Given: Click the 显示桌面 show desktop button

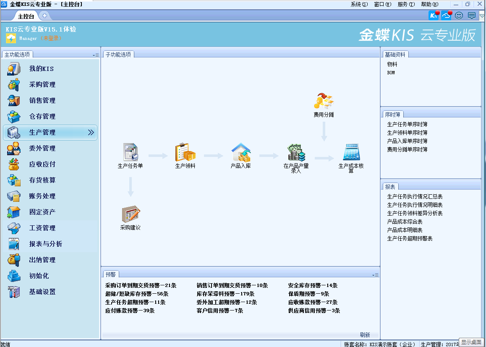Looking at the screenshot, I should (471, 342).
